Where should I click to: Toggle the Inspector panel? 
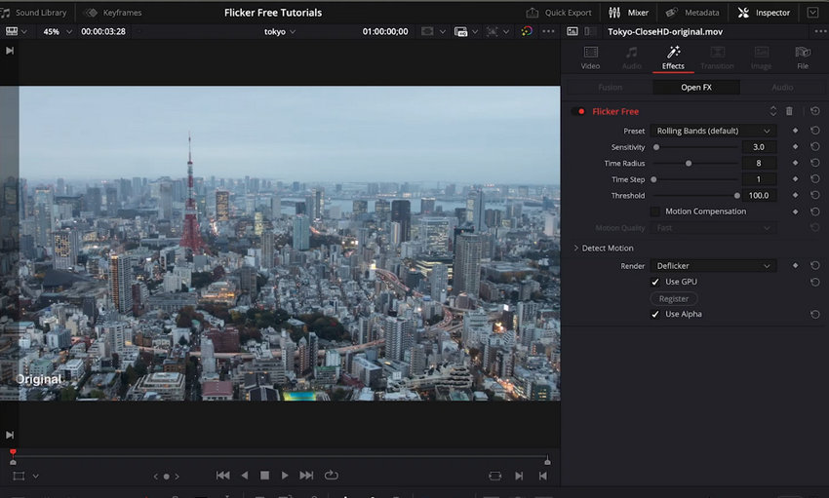[764, 13]
